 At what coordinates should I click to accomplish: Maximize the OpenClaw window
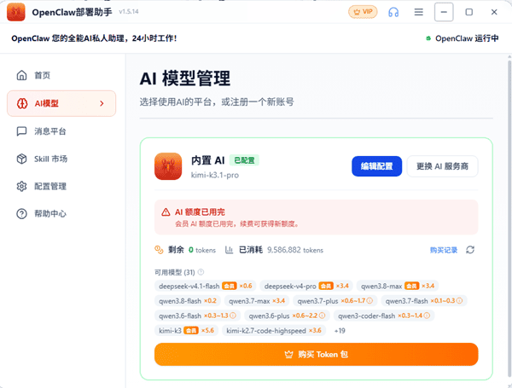pos(468,12)
